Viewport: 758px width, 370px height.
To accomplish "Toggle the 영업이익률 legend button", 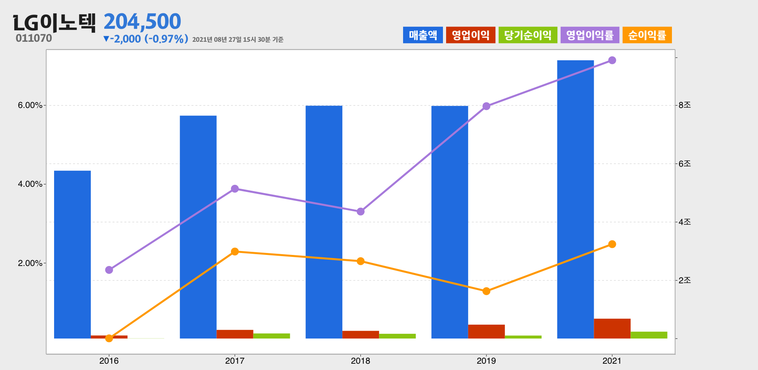I will pos(590,35).
